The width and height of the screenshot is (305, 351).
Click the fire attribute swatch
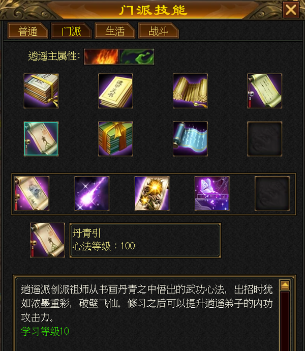[x=101, y=56]
